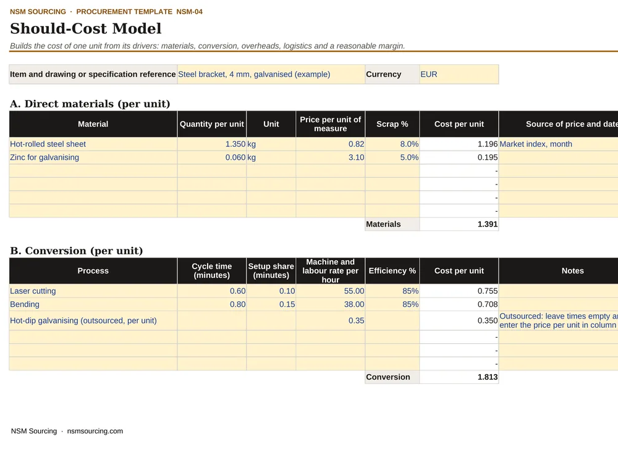This screenshot has width=618, height=463.
Task: Select conversion cost 0.708 cell
Action: click(459, 304)
